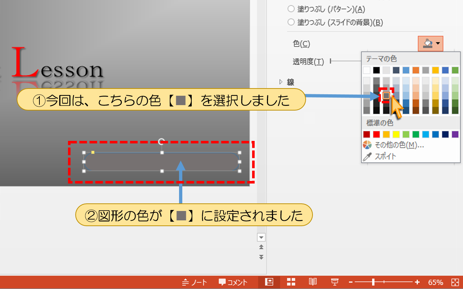Pick the medium gray theme swatch in top row
Image resolution: width=463 pixels, height=289 pixels.
[425, 70]
